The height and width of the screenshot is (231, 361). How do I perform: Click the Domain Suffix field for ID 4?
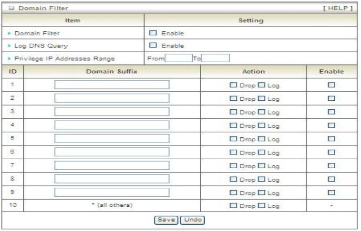112,125
